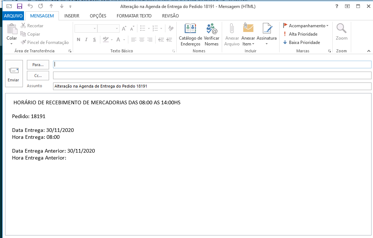Go to previous item with the up arrow
This screenshot has height=238, width=373.
51,6
